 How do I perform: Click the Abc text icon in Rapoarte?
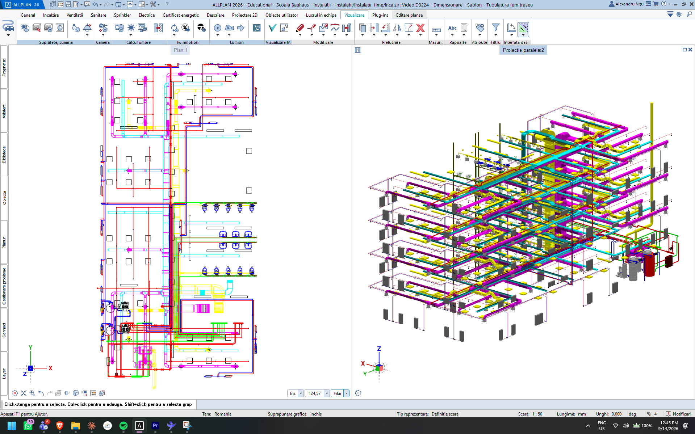(x=452, y=28)
